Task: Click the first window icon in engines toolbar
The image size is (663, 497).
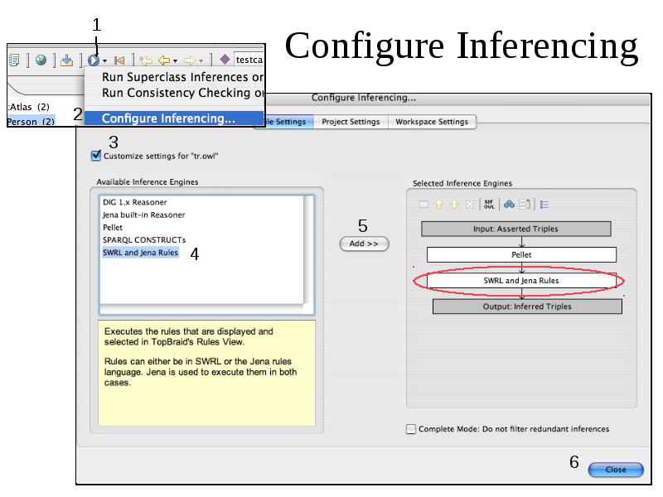Action: (424, 205)
